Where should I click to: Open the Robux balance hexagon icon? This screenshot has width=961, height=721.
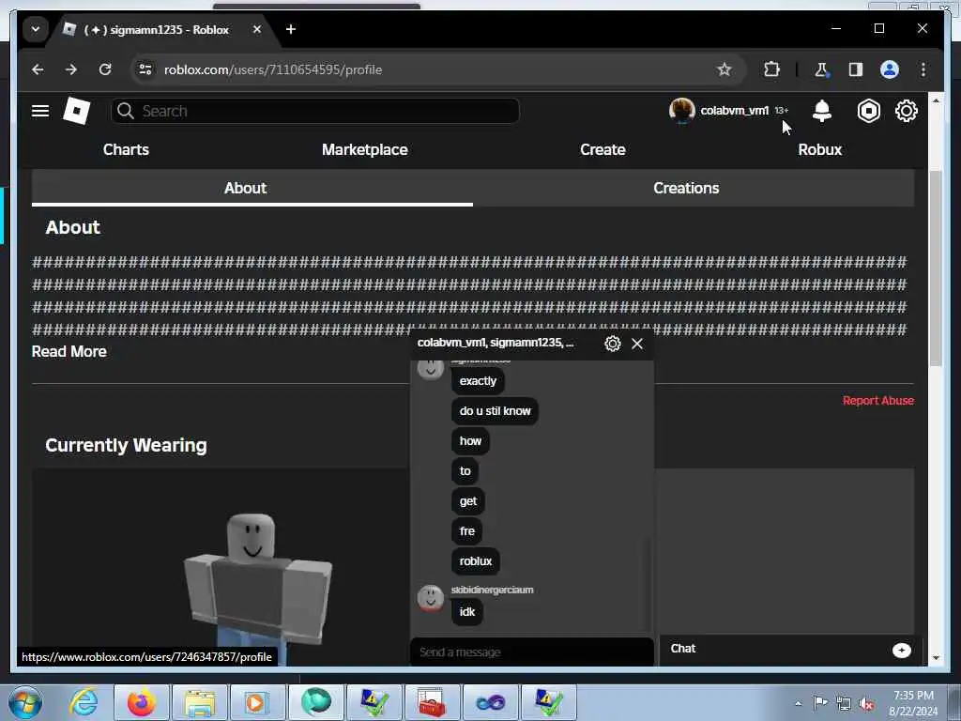pyautogui.click(x=868, y=111)
